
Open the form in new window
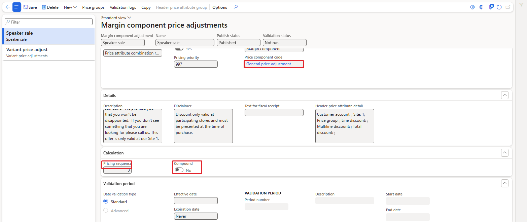coord(508,7)
